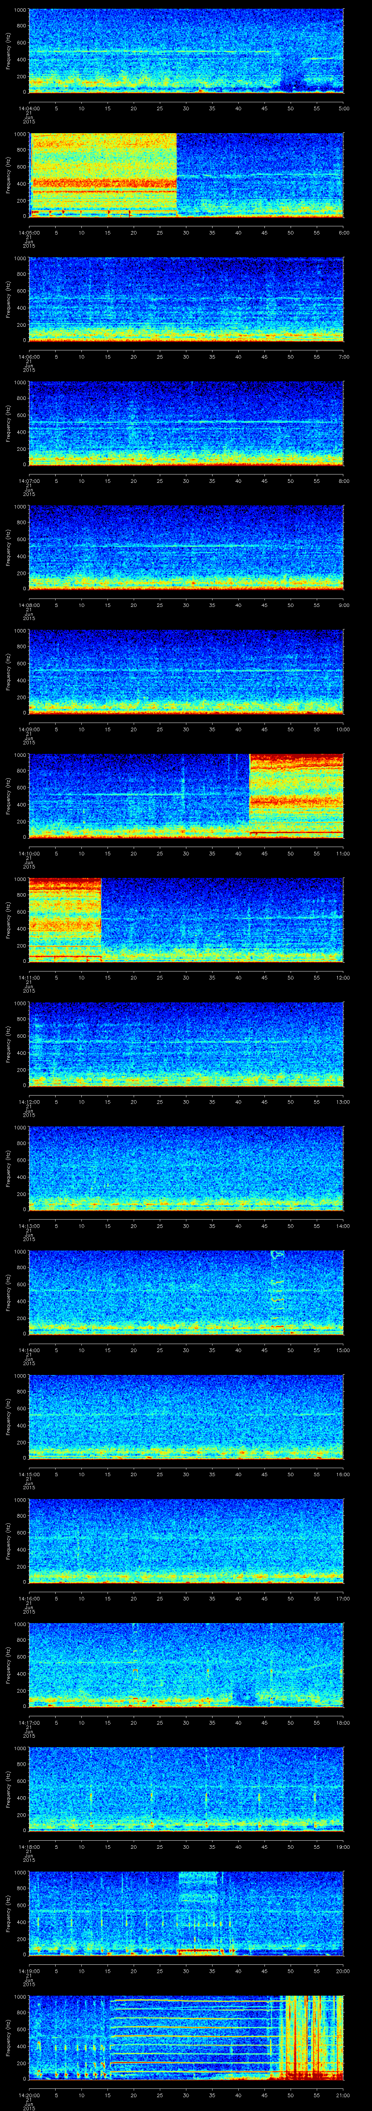372x2111 pixels.
Task: Select the "16:00" end time label
Action: pos(343,1474)
